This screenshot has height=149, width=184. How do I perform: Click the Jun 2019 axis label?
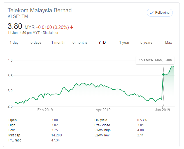162,110
